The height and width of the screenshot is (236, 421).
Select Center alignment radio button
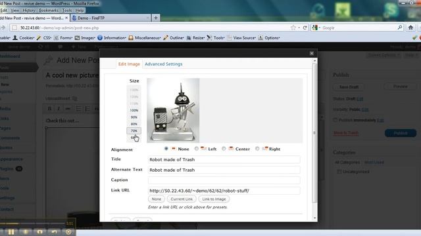(x=224, y=148)
